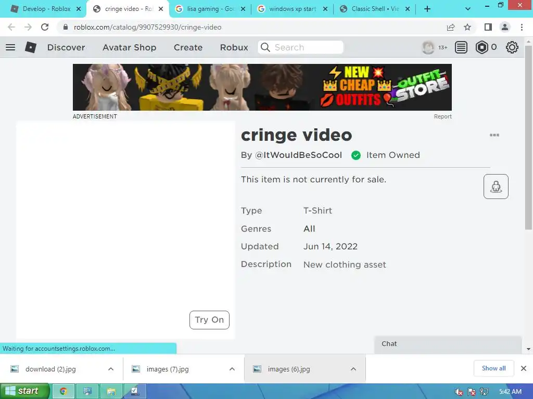
Task: Expand options for images (6).jpg
Action: click(x=353, y=369)
